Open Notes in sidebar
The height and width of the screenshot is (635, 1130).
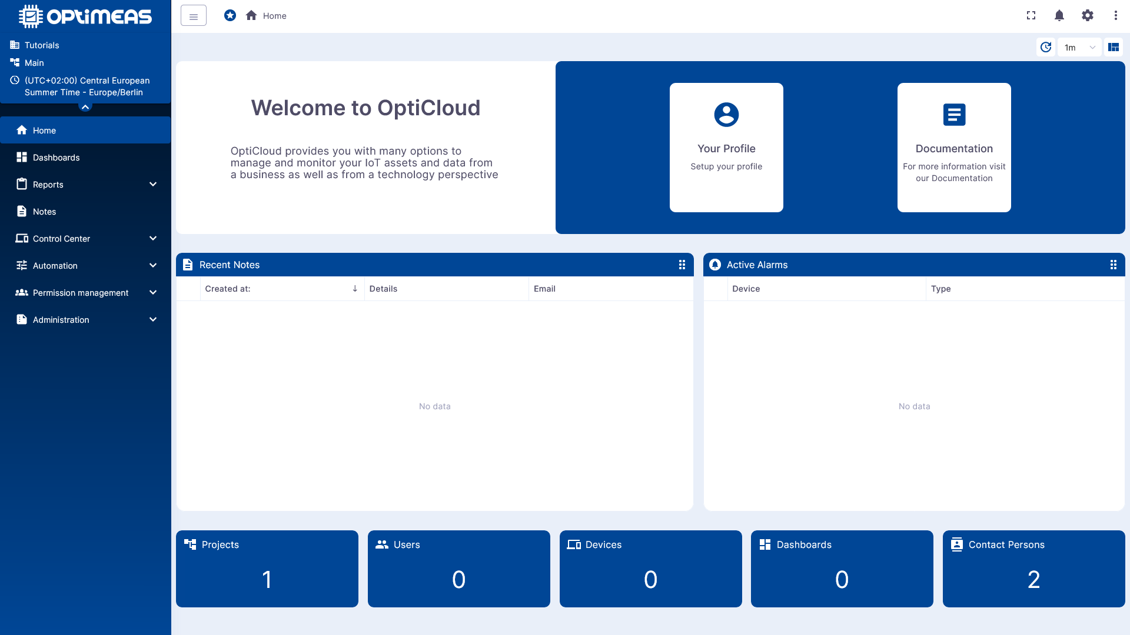85,211
